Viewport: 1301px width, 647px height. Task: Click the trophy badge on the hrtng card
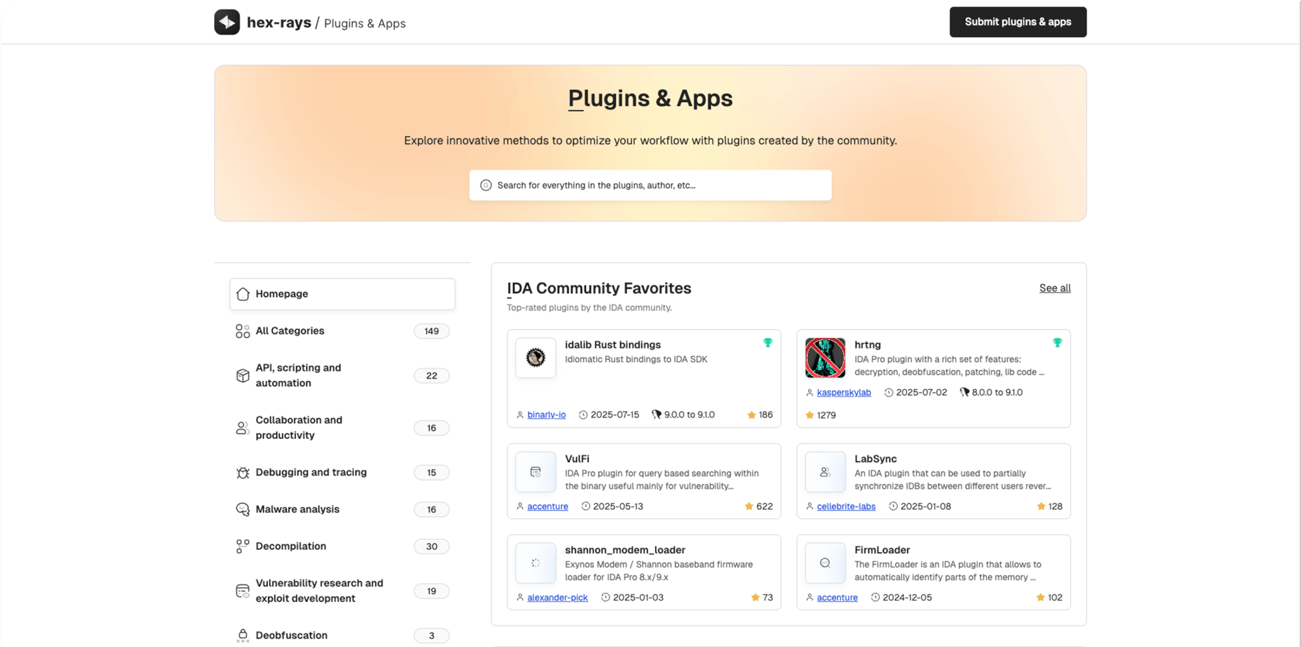click(1058, 341)
